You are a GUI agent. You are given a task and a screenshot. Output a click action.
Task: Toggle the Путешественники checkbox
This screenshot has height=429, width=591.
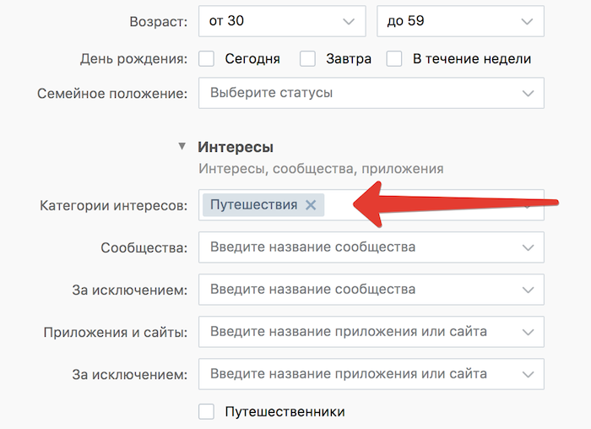click(206, 412)
